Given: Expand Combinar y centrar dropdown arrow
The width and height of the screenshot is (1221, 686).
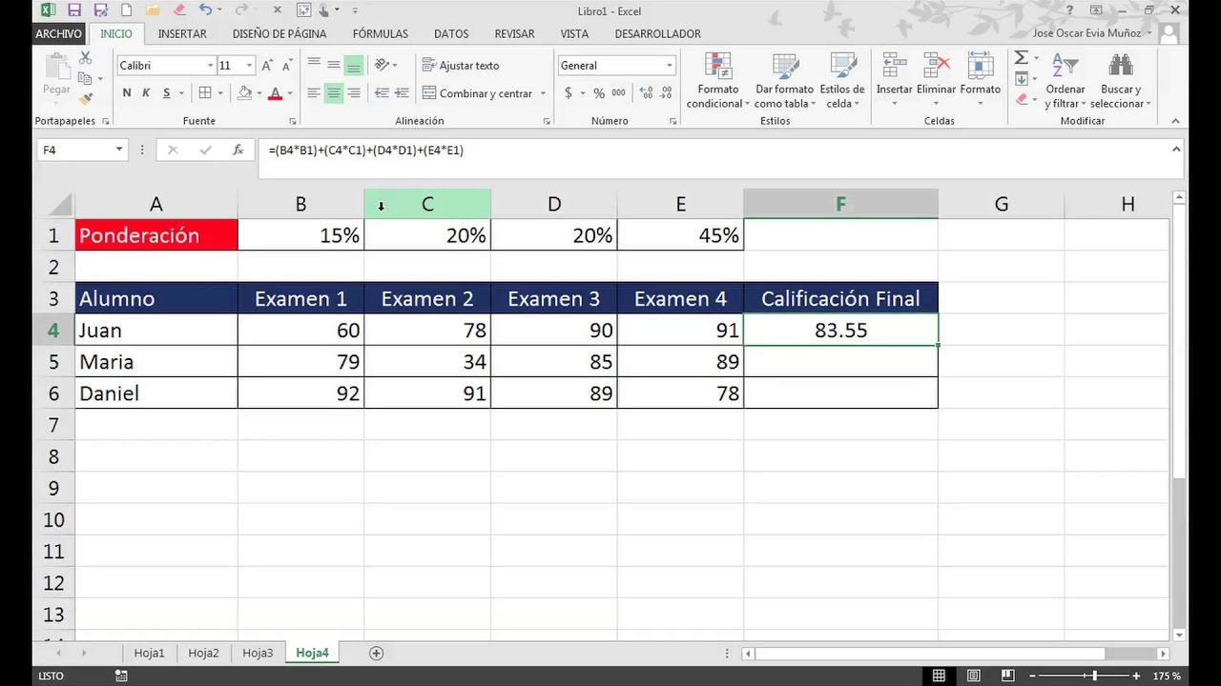Looking at the screenshot, I should 543,93.
